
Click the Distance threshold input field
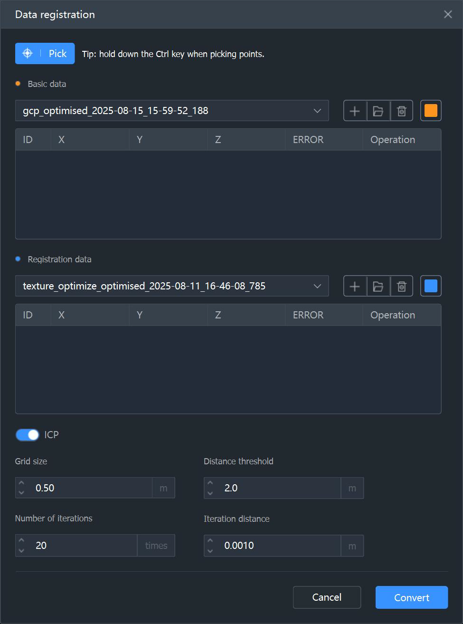pyautogui.click(x=279, y=488)
